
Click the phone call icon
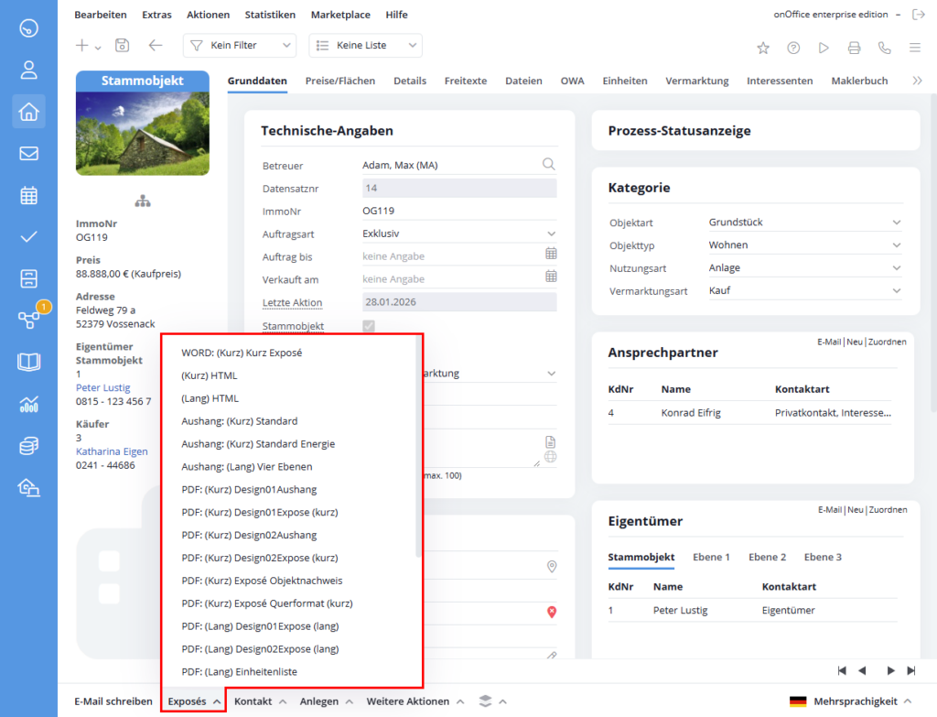click(x=885, y=48)
